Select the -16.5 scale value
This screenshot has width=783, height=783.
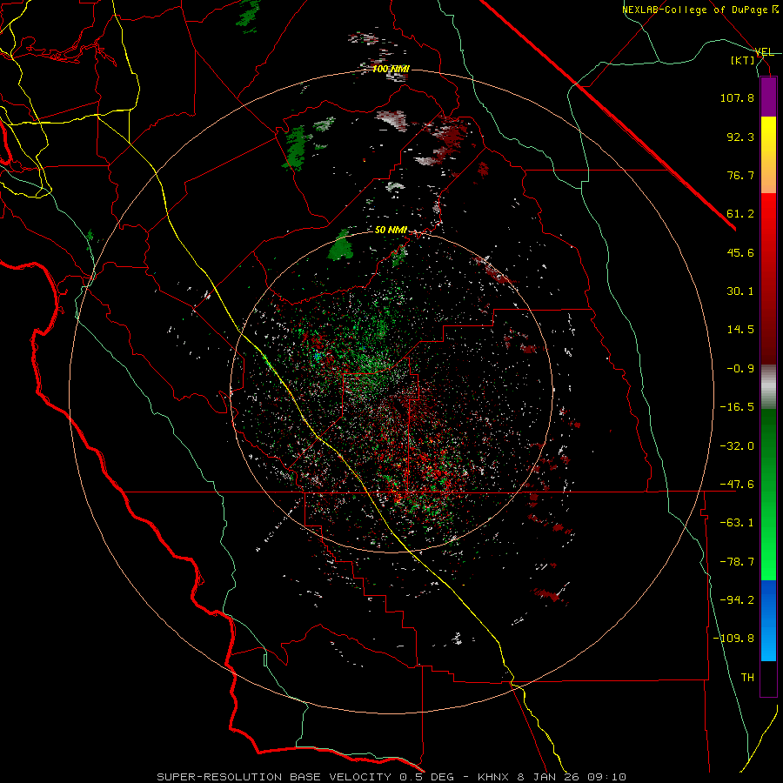(737, 407)
